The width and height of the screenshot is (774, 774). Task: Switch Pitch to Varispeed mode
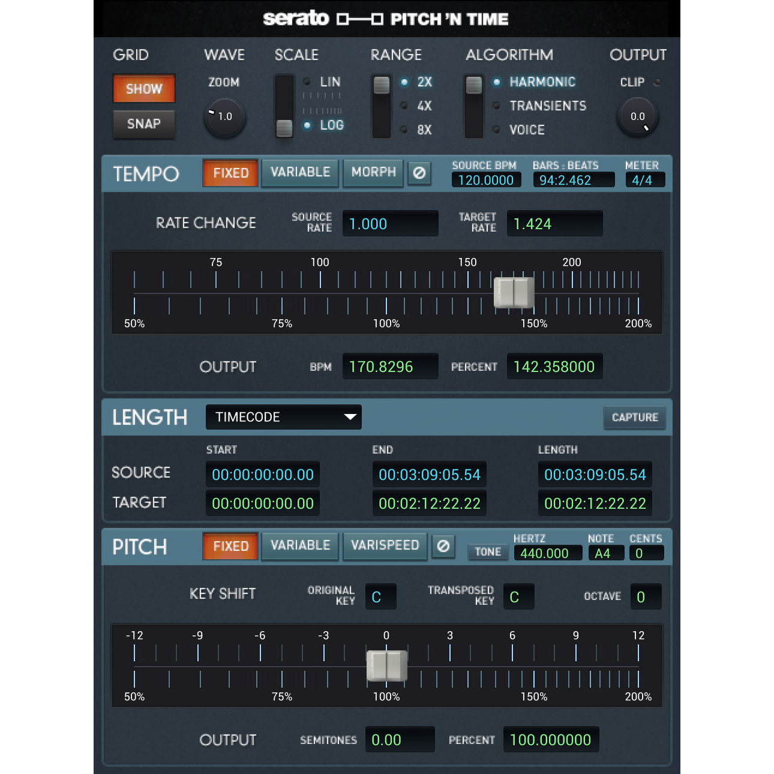pyautogui.click(x=385, y=546)
